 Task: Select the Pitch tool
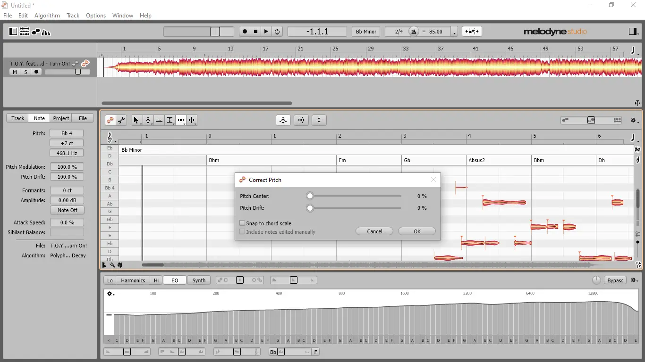click(148, 120)
